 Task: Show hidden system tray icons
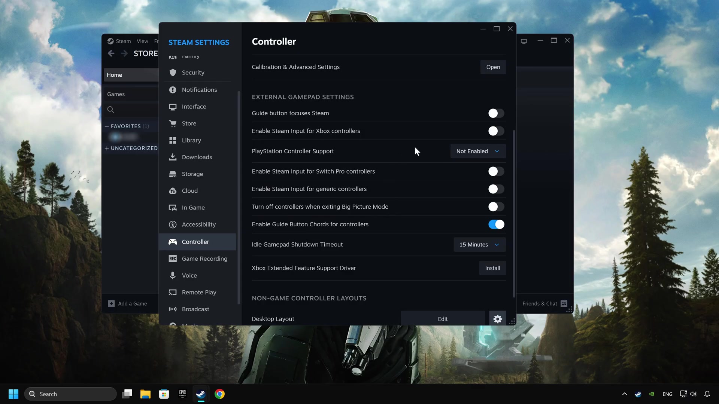pos(624,394)
